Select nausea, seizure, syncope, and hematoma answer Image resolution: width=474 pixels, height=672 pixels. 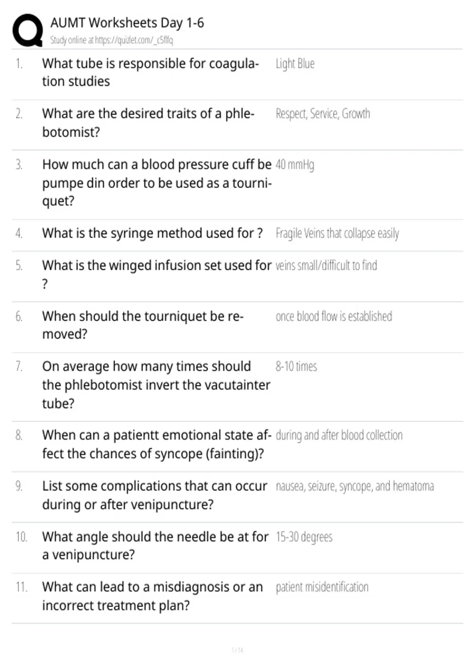pyautogui.click(x=355, y=486)
